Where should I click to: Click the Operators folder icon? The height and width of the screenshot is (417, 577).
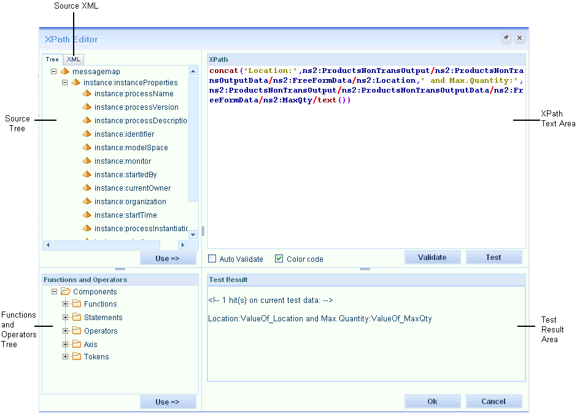point(77,331)
